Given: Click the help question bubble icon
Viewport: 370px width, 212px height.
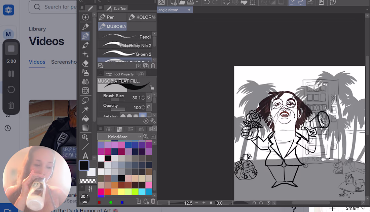Looking at the screenshot, I should [x=333, y=2].
